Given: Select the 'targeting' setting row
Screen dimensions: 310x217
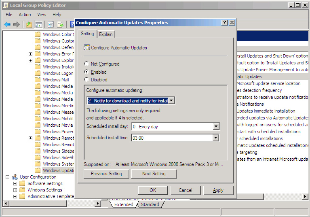Looking at the screenshot, I should tap(273, 152).
